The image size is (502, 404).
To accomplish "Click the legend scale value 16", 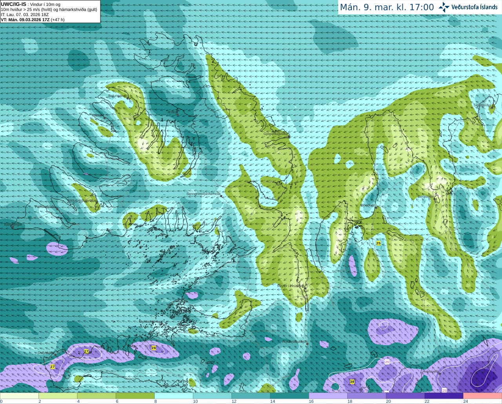I will pos(311,401).
